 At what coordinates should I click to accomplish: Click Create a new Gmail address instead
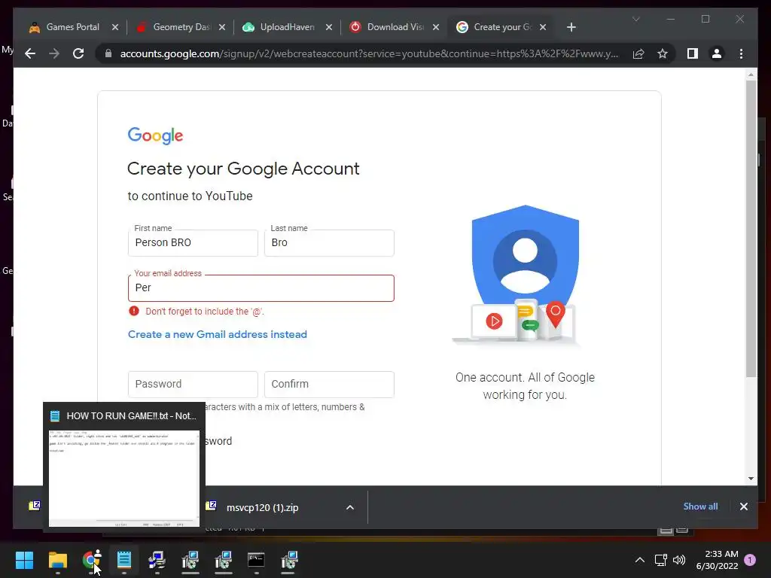(x=218, y=334)
